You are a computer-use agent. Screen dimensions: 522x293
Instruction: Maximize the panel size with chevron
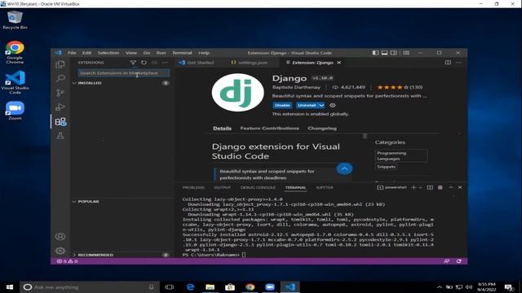pyautogui.click(x=451, y=187)
